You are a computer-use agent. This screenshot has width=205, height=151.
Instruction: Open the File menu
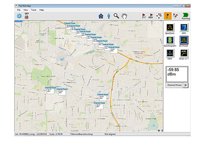(x=19, y=10)
